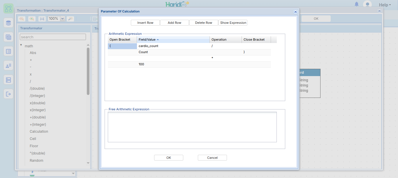Click the Transformator search field
The width and height of the screenshot is (398, 178).
[53, 37]
